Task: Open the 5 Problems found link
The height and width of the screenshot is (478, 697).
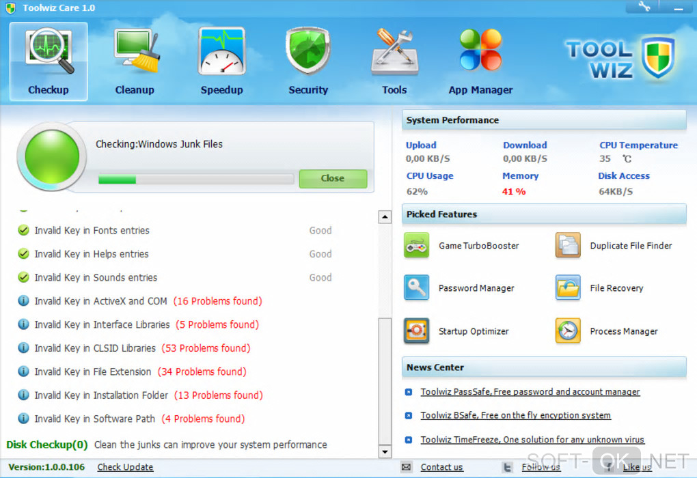Action: pyautogui.click(x=217, y=325)
